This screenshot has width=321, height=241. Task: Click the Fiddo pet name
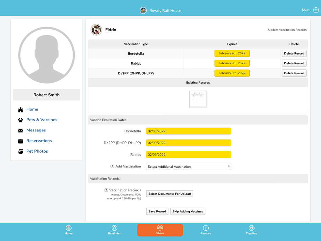pos(110,30)
